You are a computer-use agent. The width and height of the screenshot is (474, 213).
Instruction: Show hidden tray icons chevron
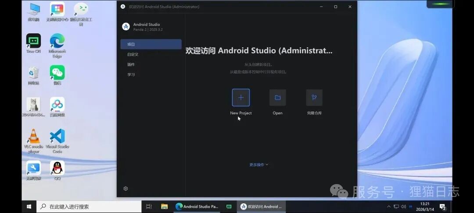(x=389, y=207)
